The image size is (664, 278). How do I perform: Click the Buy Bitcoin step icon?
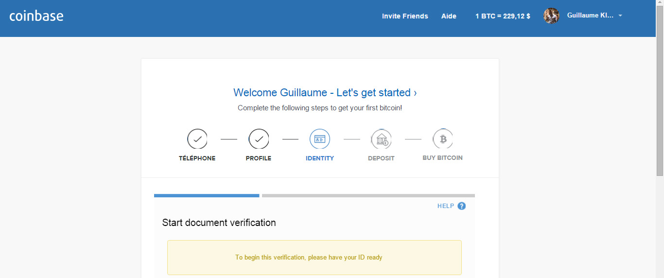pyautogui.click(x=443, y=139)
